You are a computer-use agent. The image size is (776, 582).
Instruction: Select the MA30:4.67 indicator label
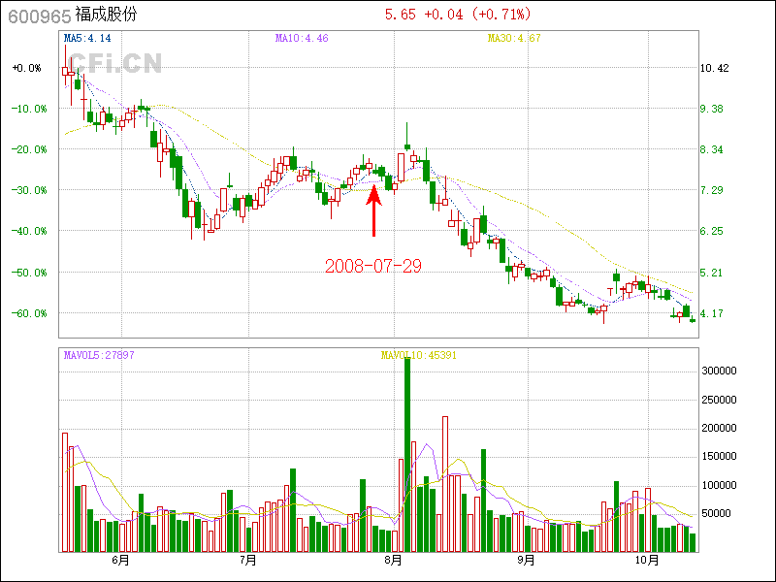coord(513,39)
